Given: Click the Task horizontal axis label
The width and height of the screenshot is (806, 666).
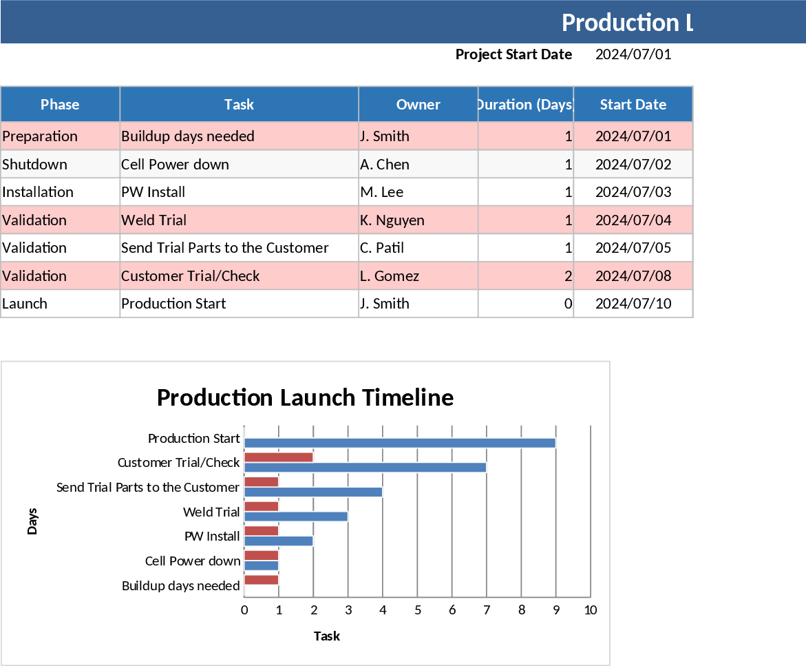Looking at the screenshot, I should [x=326, y=636].
